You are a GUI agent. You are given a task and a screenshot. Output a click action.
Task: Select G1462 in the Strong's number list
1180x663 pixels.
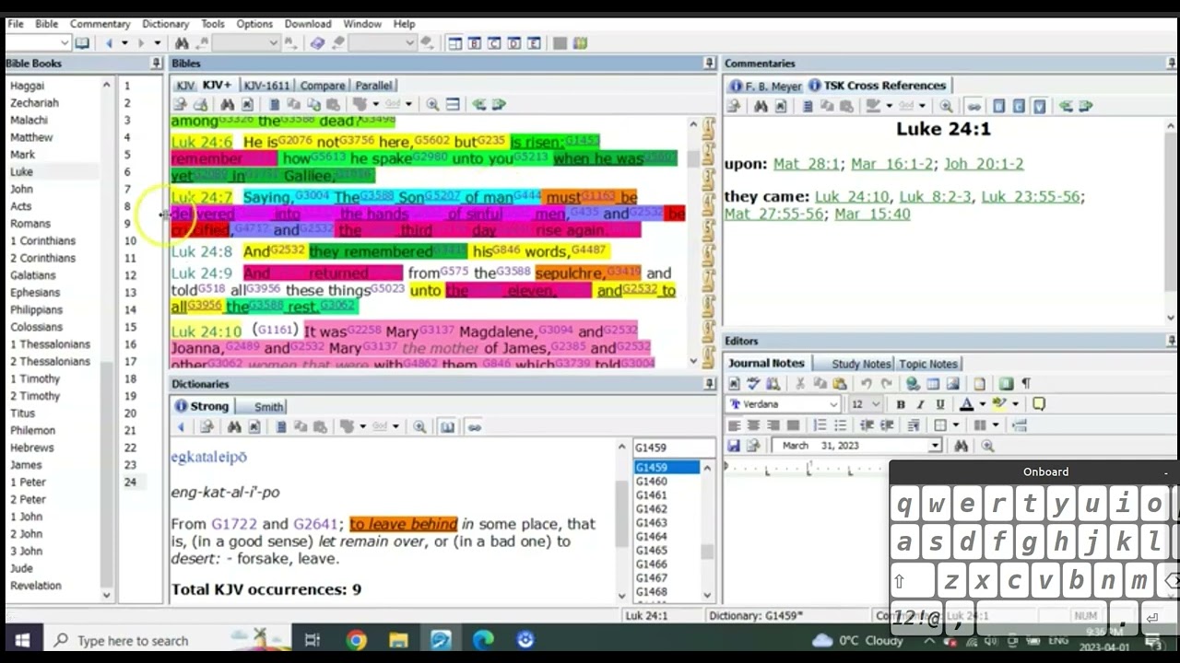[x=652, y=509]
